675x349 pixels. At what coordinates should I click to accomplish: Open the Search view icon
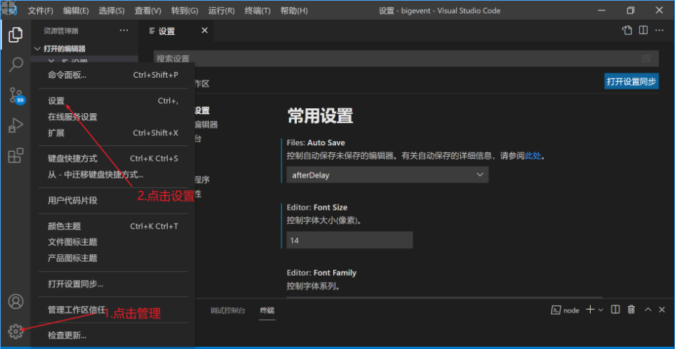[x=16, y=65]
